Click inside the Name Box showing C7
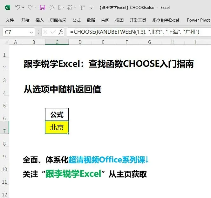Image resolution: width=211 pixels, height=198 pixels. 16,32
